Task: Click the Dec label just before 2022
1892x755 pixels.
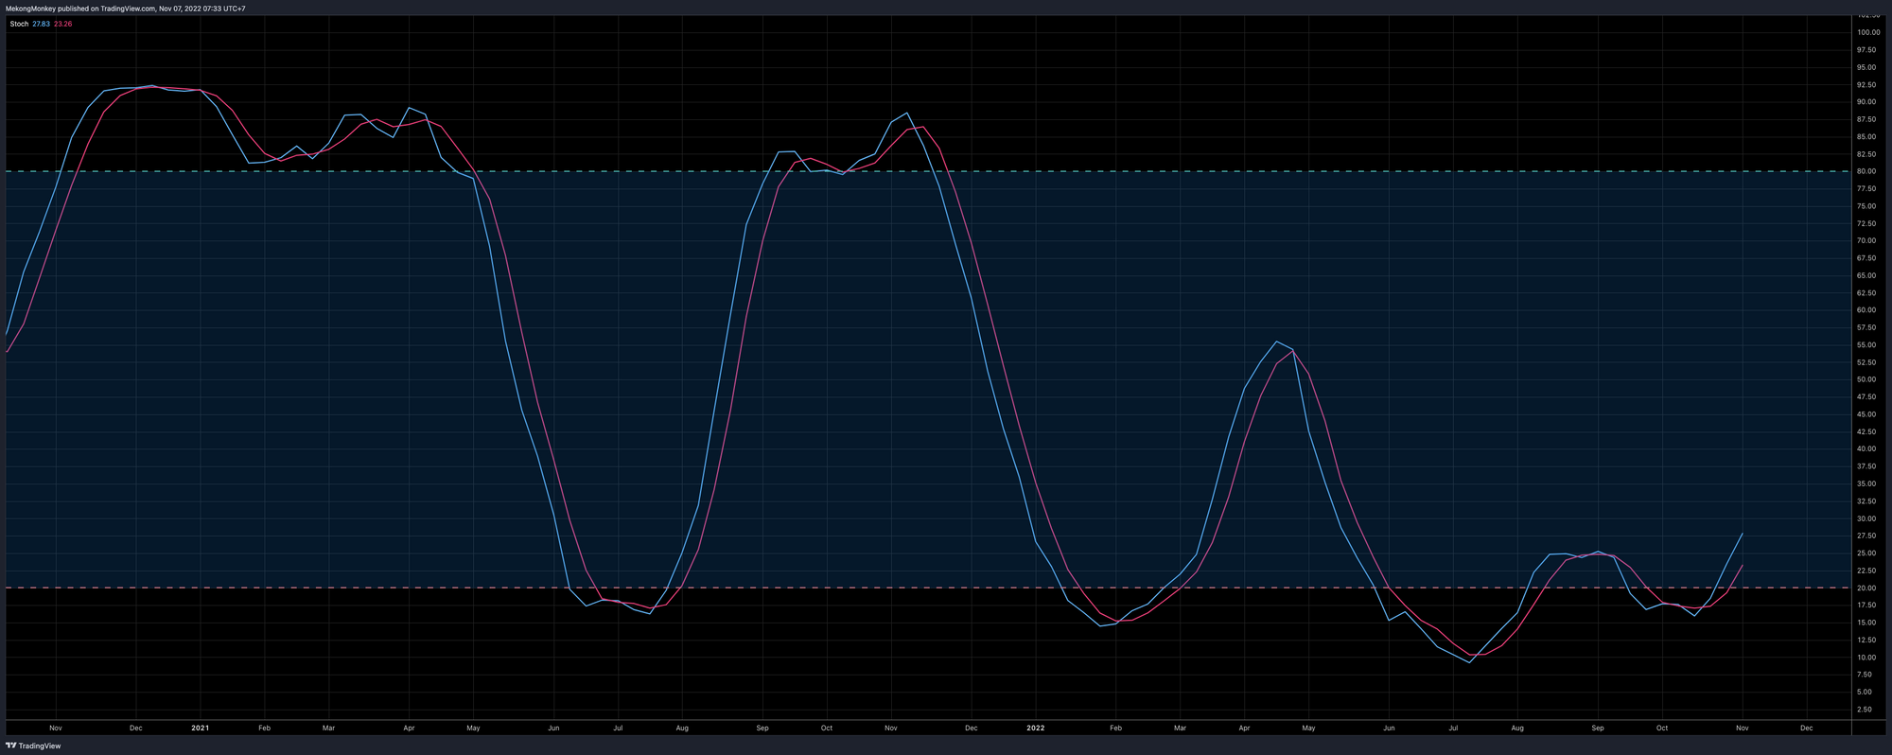Action: [972, 728]
